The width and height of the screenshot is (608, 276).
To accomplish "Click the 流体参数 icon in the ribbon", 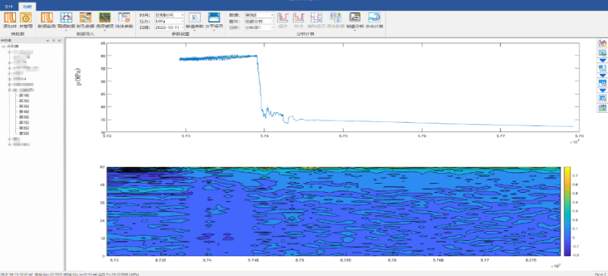I will click(x=125, y=20).
